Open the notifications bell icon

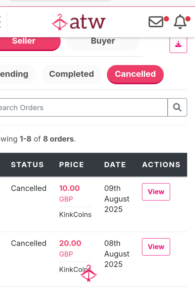click(180, 22)
